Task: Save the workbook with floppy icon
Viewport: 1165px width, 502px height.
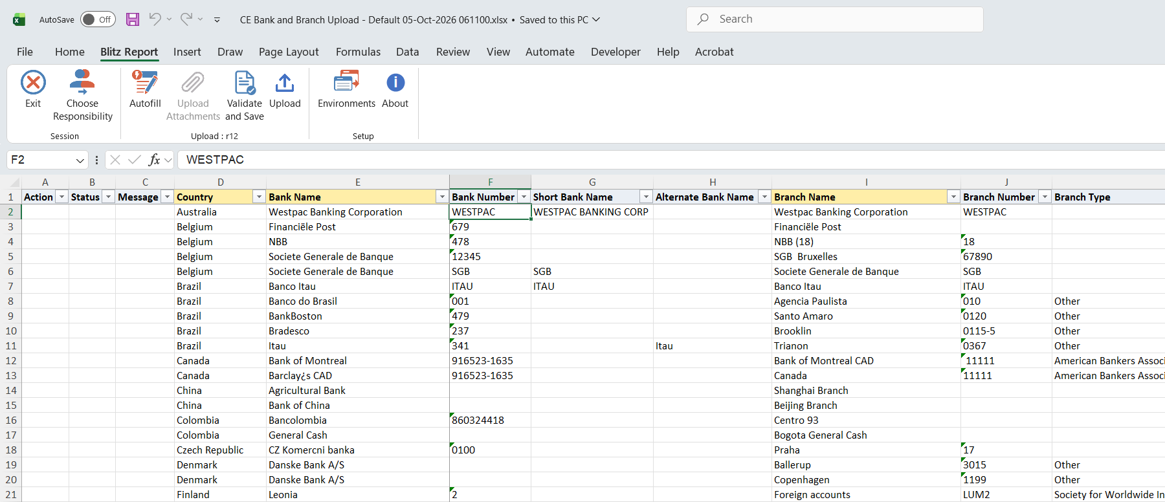Action: click(133, 19)
